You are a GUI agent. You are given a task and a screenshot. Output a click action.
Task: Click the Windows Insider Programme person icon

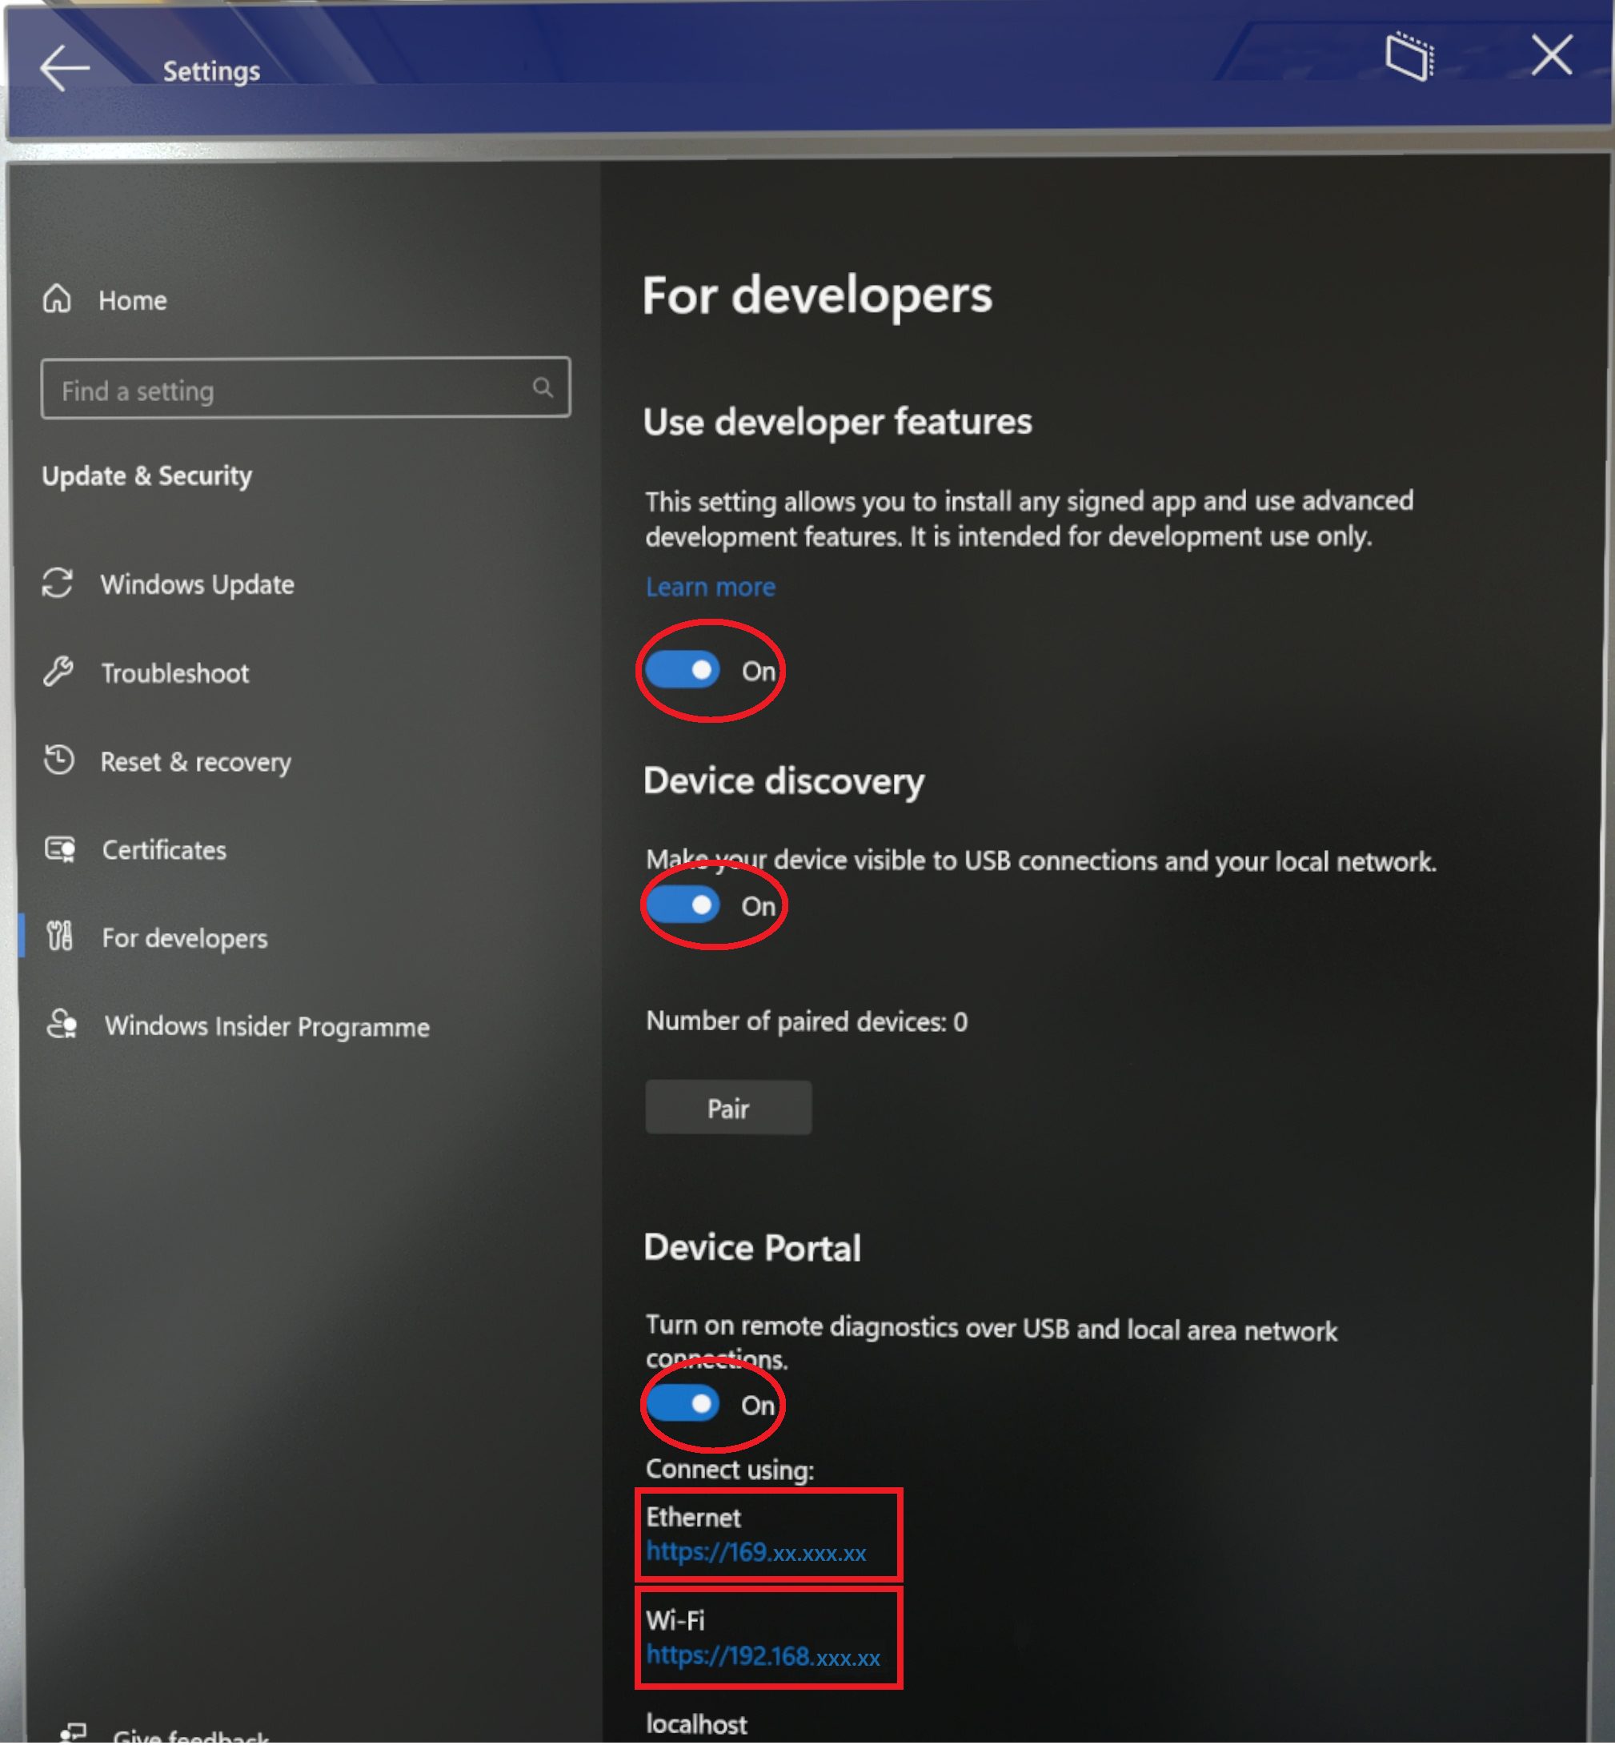click(61, 1025)
